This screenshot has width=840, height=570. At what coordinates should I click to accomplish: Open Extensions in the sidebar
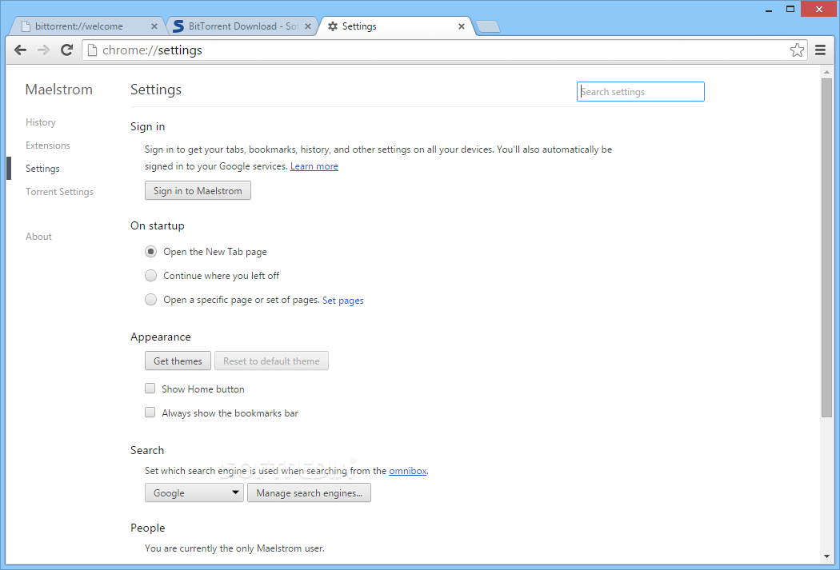click(x=48, y=145)
